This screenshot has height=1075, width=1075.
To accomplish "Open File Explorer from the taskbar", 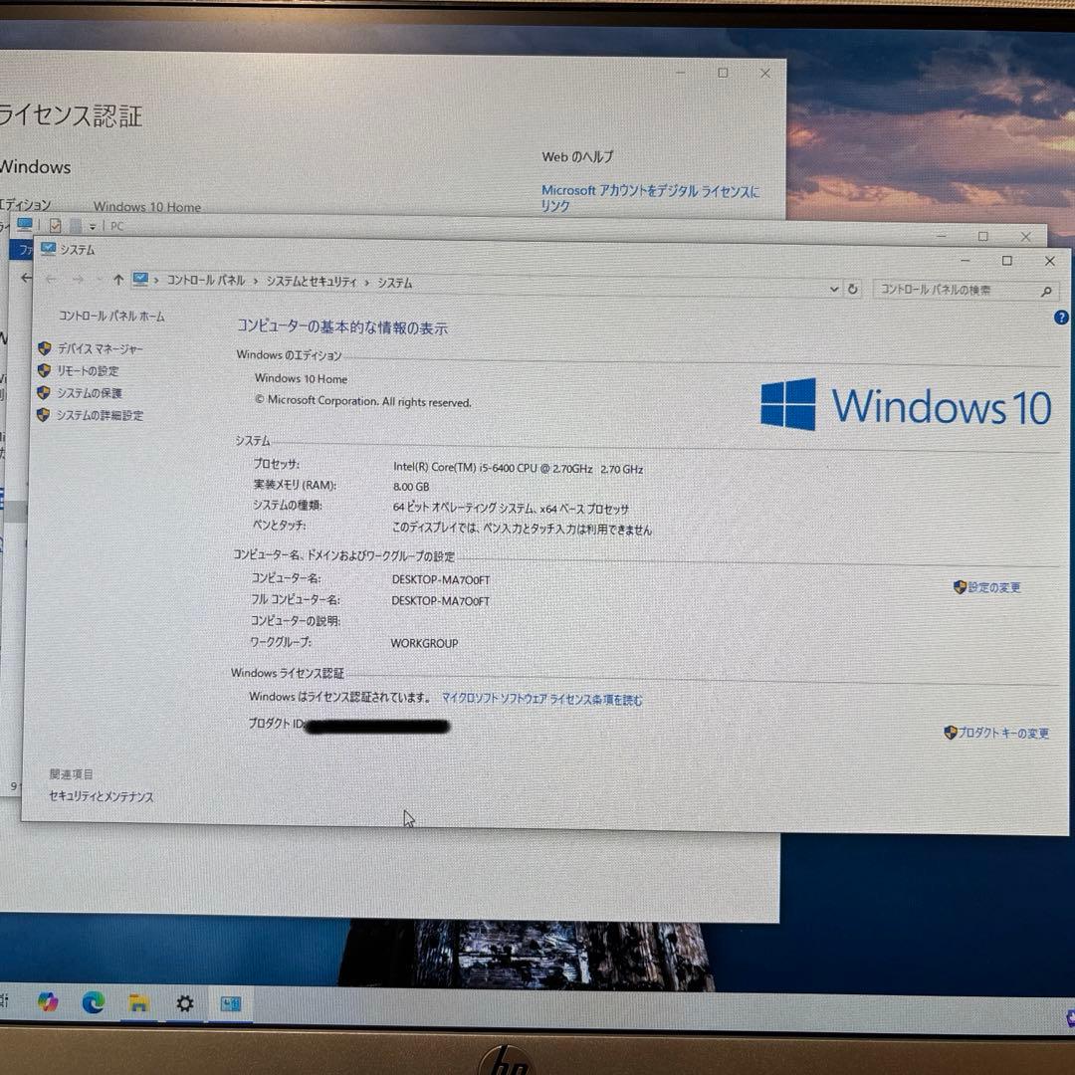I will [138, 1003].
